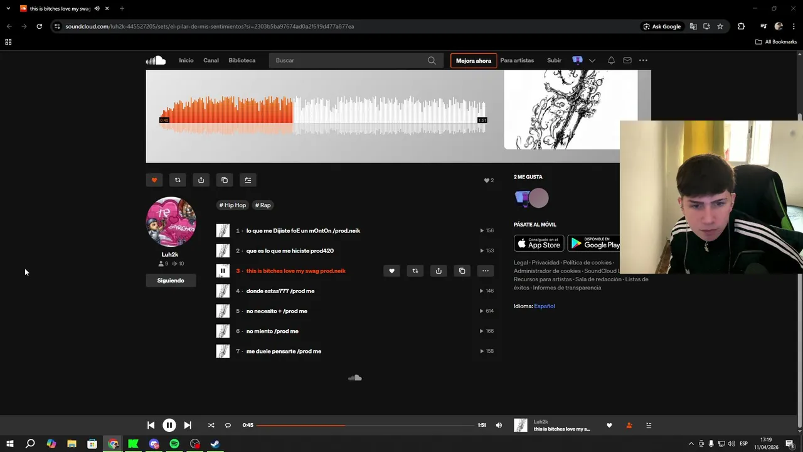
Task: Open the Subir upload page
Action: tap(554, 60)
